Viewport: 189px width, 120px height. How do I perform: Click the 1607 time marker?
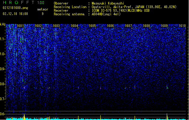129,26
